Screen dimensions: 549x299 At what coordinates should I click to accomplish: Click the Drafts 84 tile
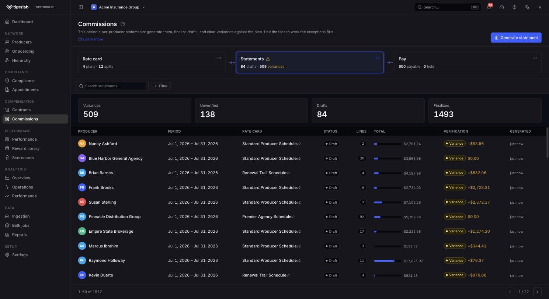click(x=368, y=110)
